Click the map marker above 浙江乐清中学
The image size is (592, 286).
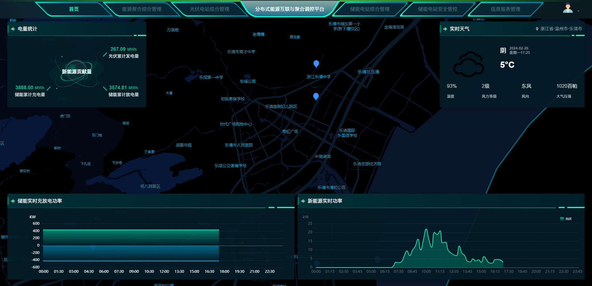tap(316, 63)
